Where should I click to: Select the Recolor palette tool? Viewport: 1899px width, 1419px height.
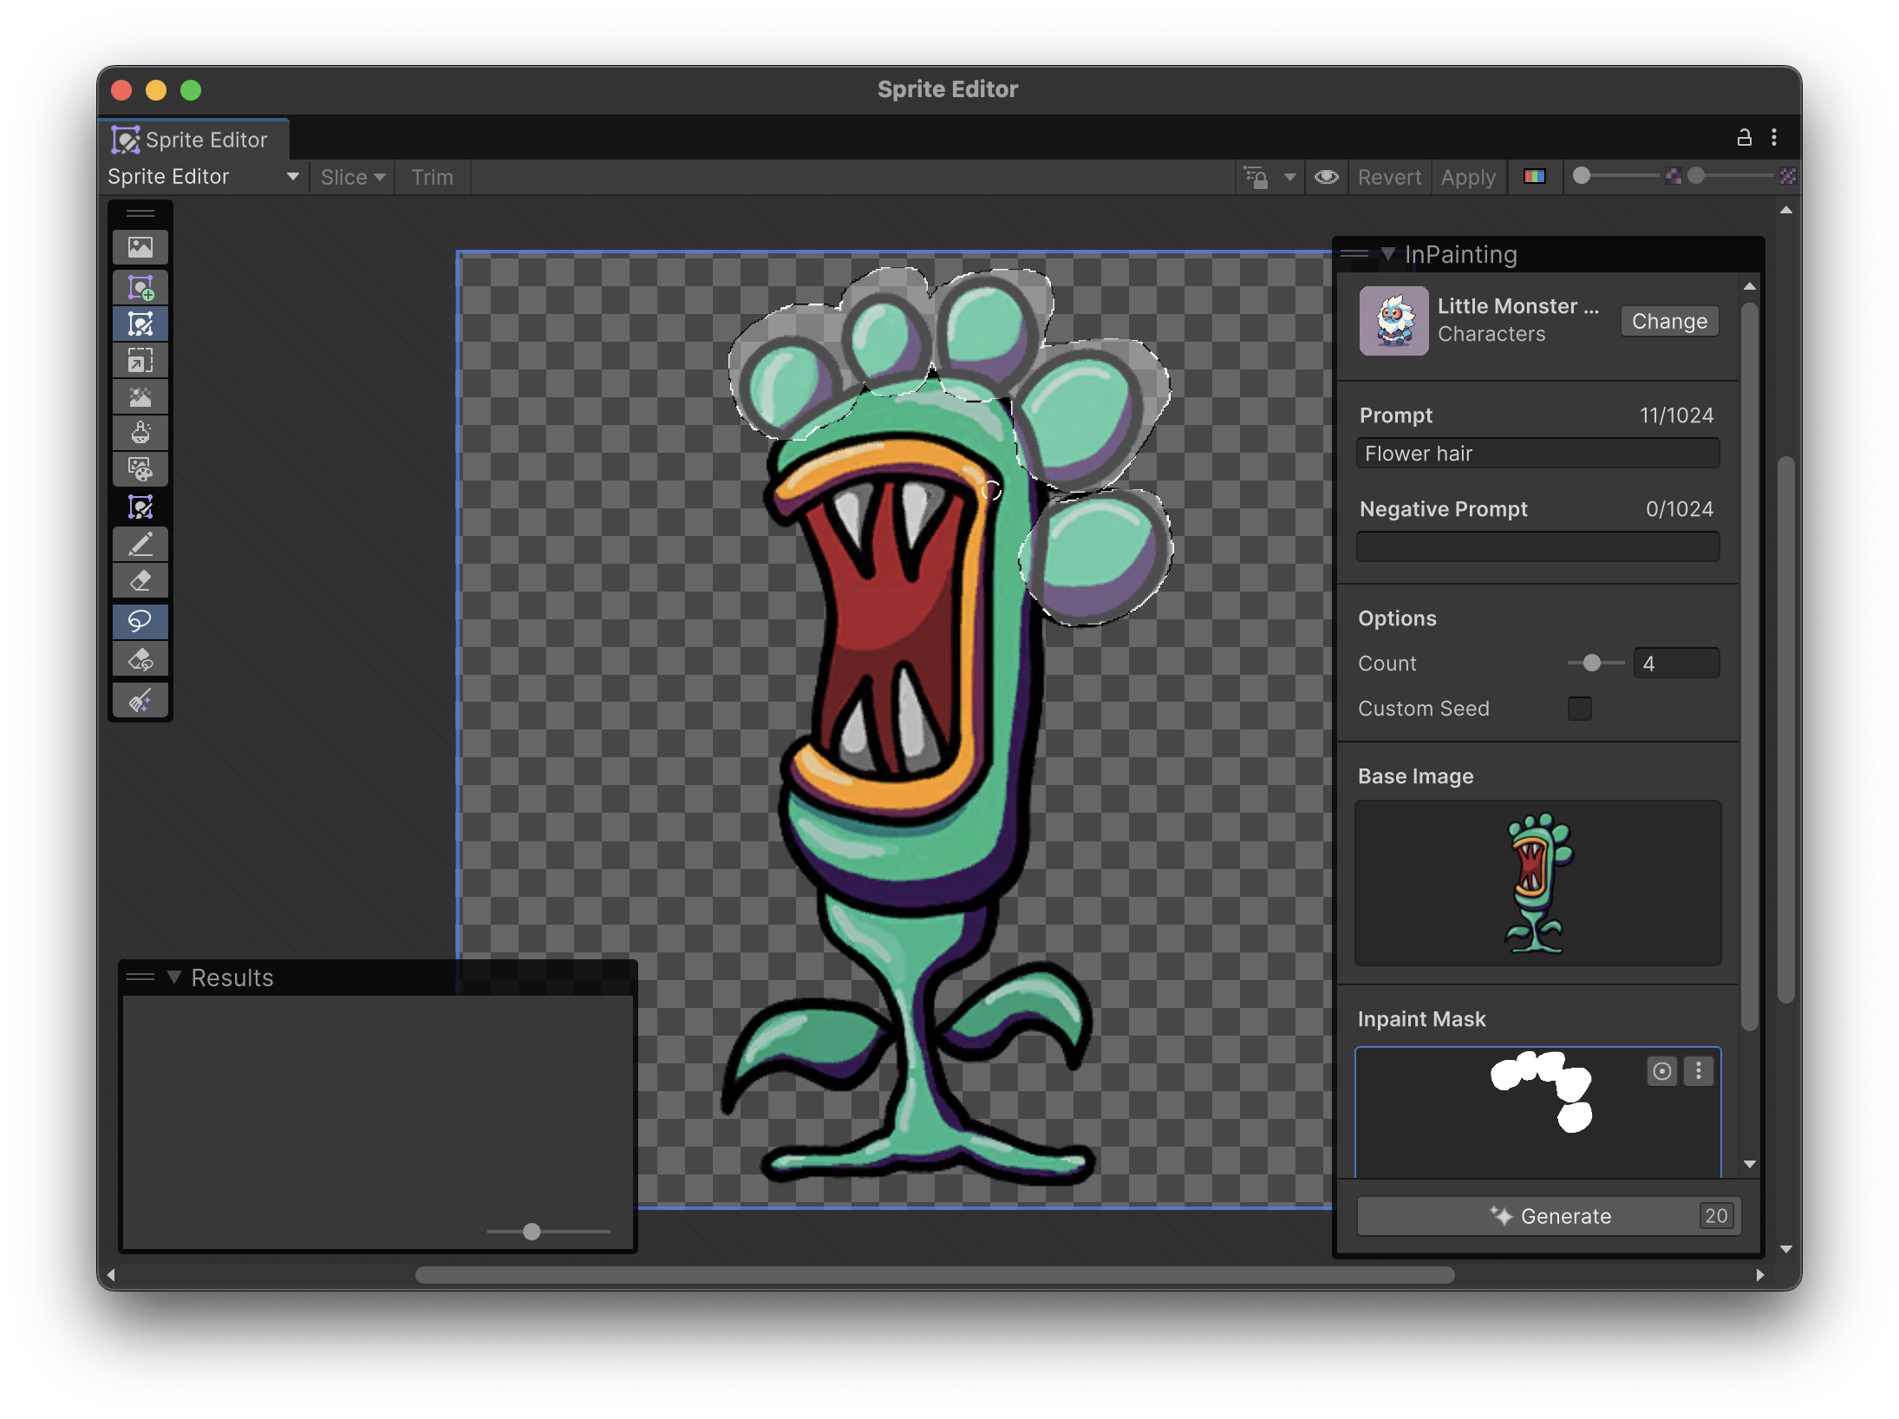(x=140, y=468)
